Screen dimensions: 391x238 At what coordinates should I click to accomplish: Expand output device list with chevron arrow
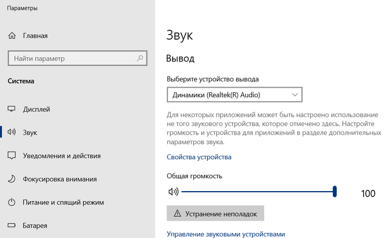coord(294,95)
